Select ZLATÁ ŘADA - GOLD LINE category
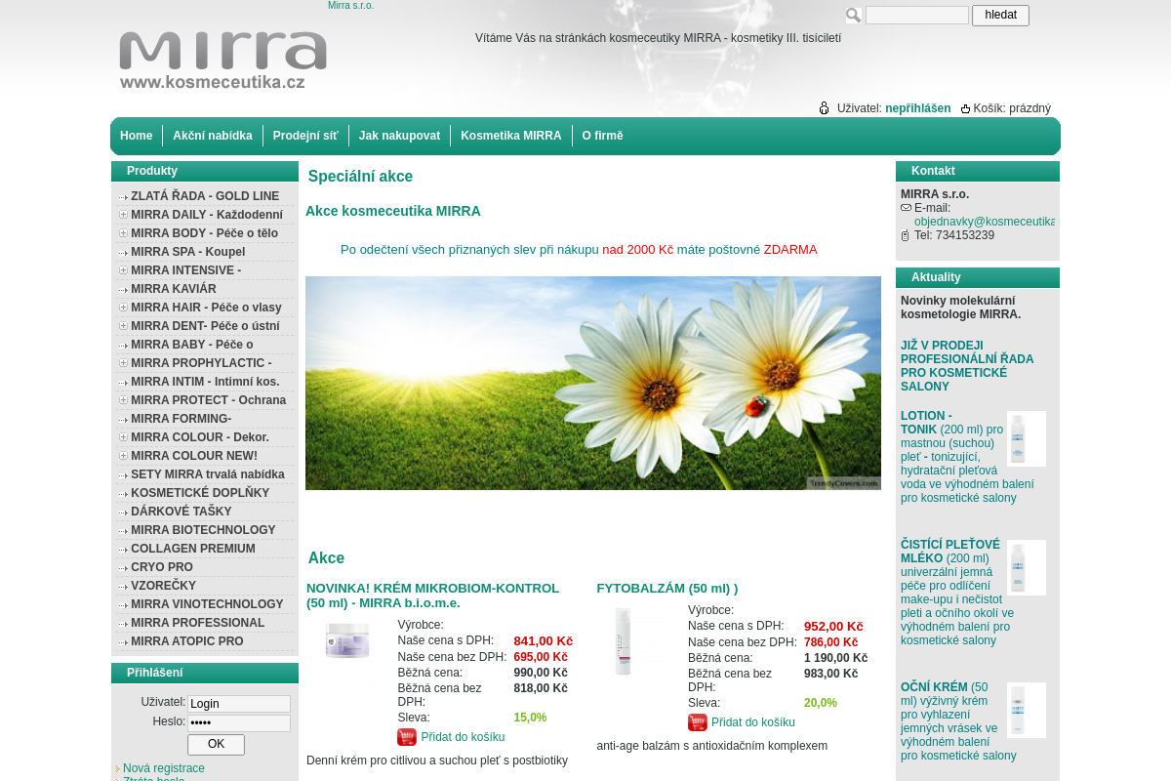This screenshot has width=1171, height=781. (x=205, y=196)
